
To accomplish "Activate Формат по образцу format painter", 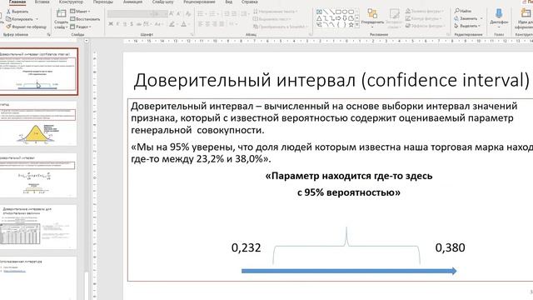I will click(x=26, y=27).
